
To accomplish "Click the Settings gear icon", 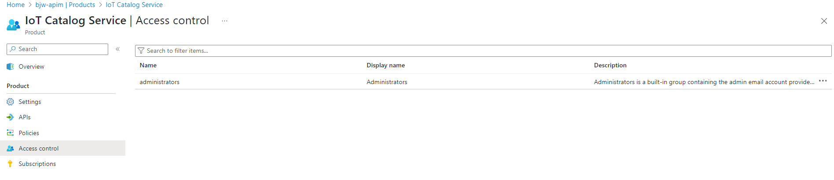I will [10, 102].
